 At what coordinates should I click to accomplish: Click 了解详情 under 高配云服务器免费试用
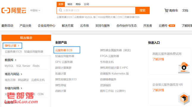coord(158,59)
